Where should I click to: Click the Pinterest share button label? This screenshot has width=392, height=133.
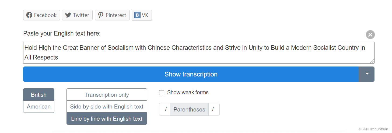pos(116,15)
